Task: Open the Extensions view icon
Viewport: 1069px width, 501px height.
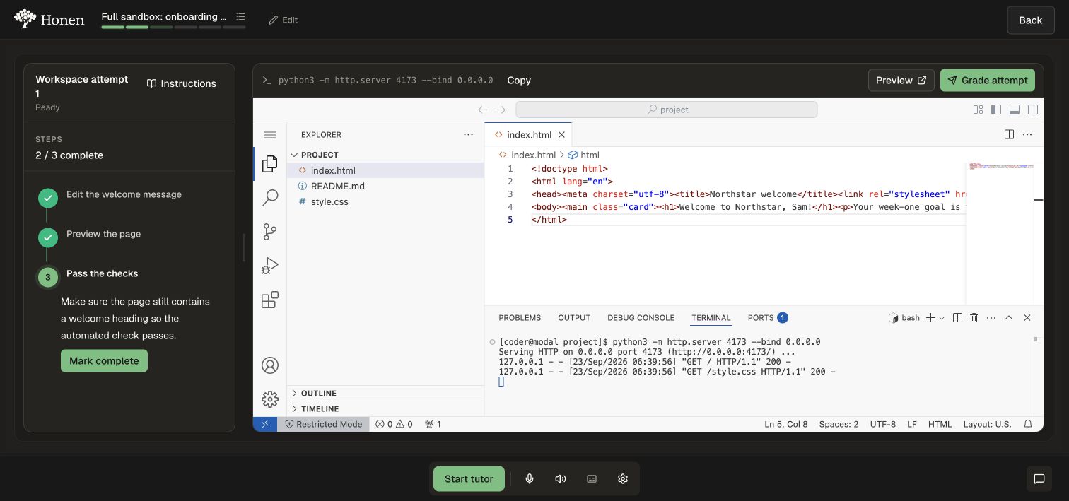Action: click(269, 300)
